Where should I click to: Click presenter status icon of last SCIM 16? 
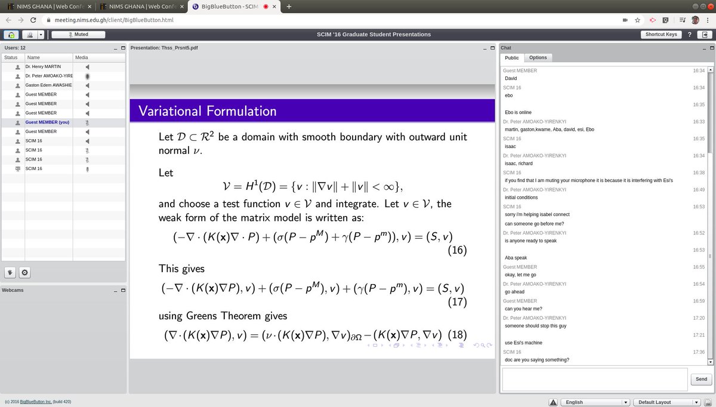click(17, 168)
